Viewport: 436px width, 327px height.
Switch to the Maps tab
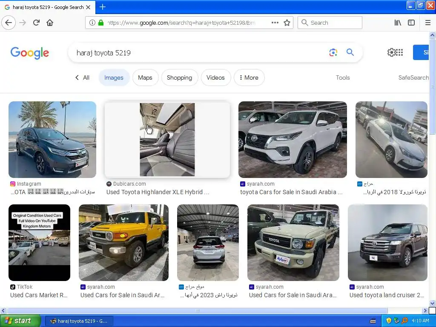coord(145,77)
